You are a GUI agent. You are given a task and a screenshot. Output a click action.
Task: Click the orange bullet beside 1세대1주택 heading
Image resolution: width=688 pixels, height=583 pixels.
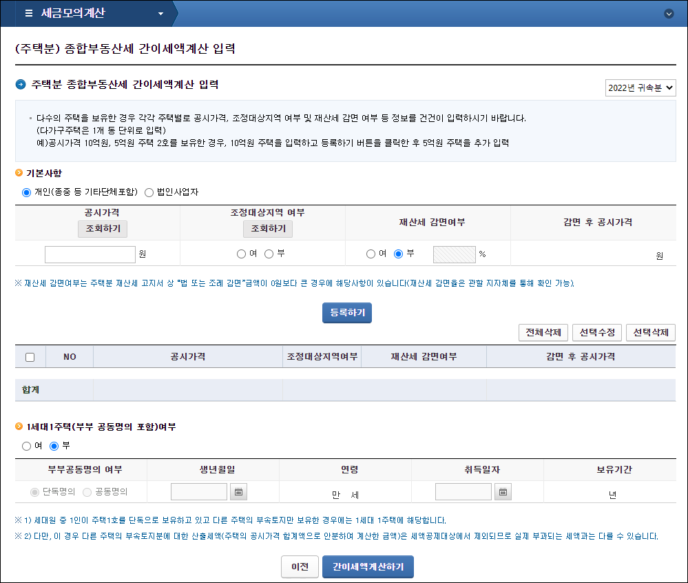[x=19, y=427]
